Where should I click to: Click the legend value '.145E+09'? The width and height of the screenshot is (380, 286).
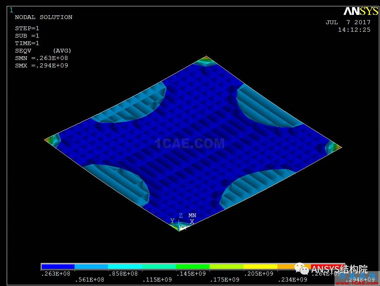[191, 274]
